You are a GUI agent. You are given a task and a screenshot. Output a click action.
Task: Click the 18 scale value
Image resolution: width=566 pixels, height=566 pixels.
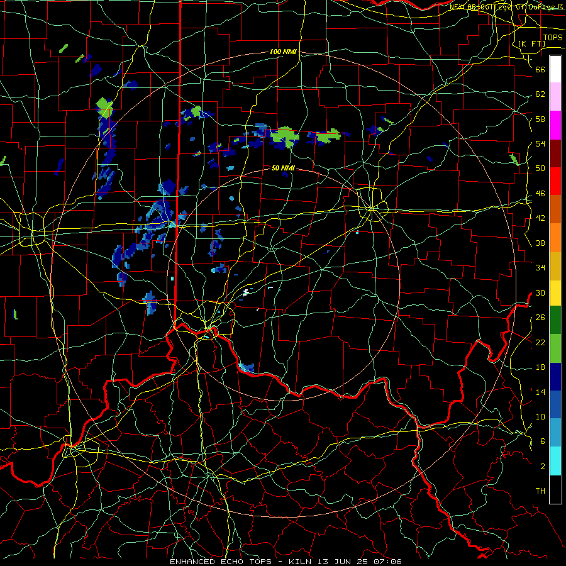[x=540, y=367]
